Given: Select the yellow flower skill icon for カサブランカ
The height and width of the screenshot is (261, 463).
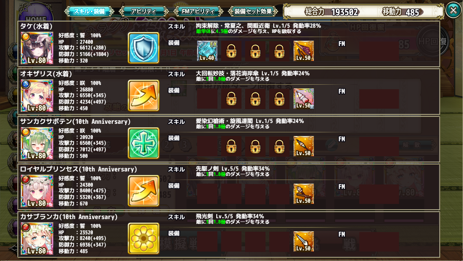Looking at the screenshot, I should 143,238.
